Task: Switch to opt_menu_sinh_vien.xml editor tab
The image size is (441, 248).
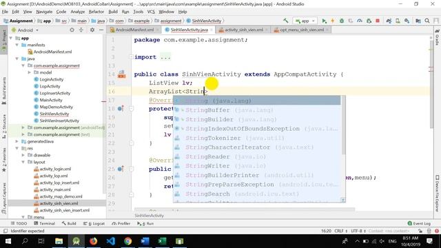Action: [x=302, y=30]
